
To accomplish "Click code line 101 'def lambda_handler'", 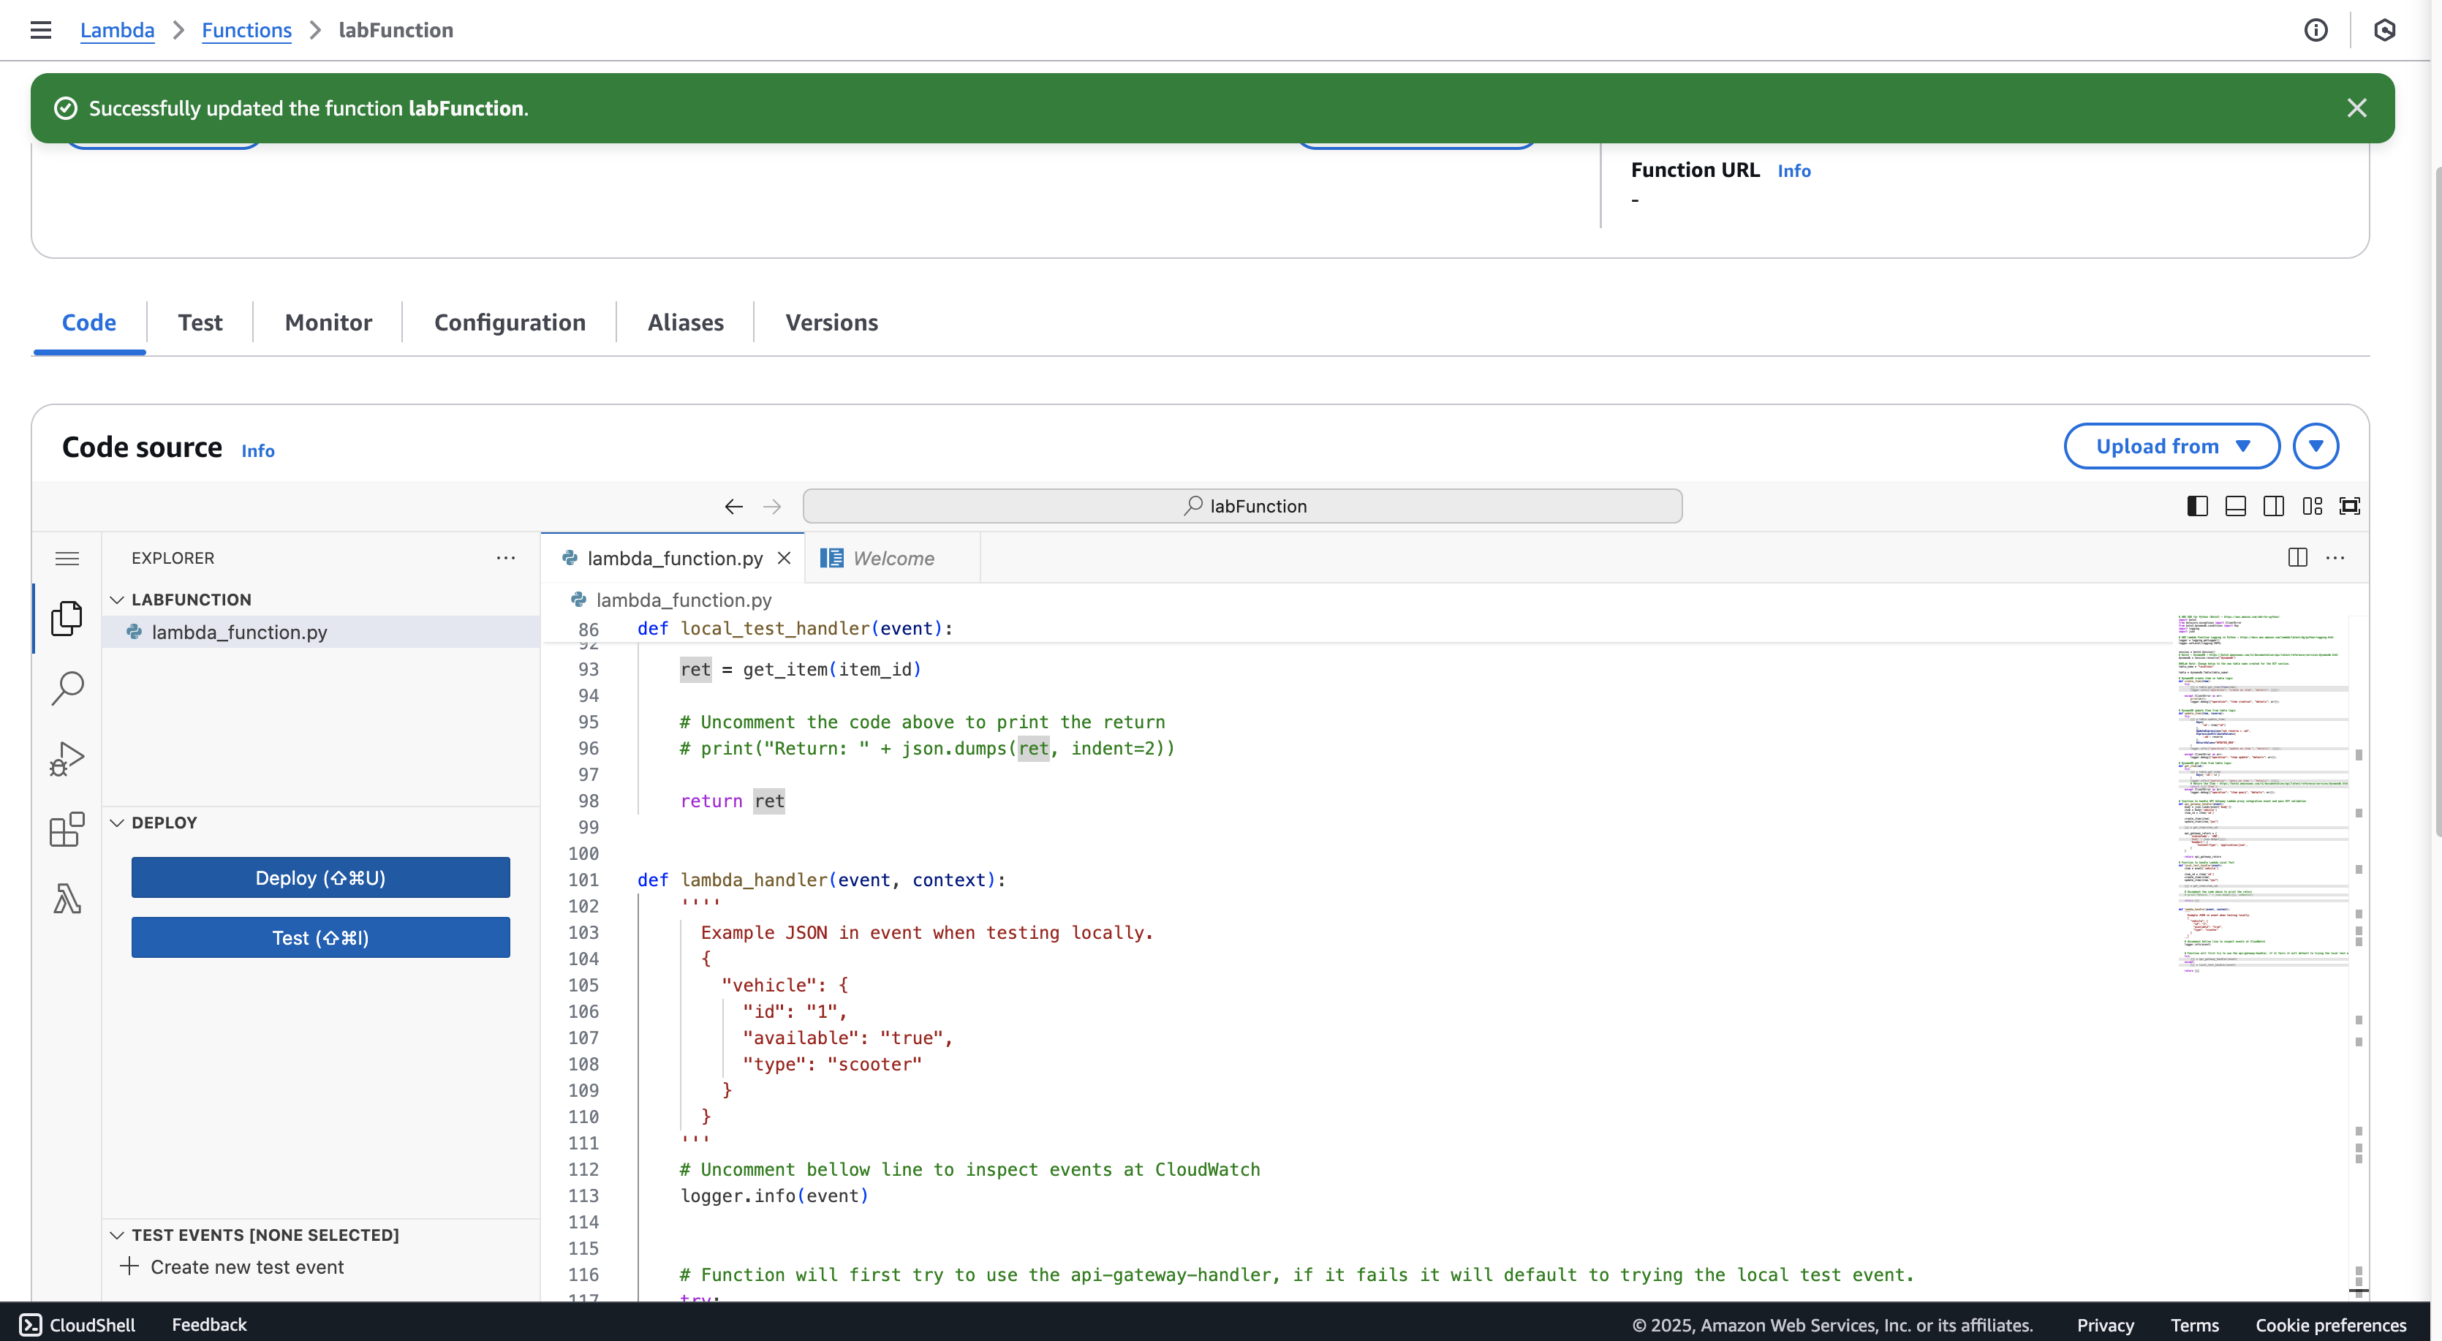I will pyautogui.click(x=821, y=880).
